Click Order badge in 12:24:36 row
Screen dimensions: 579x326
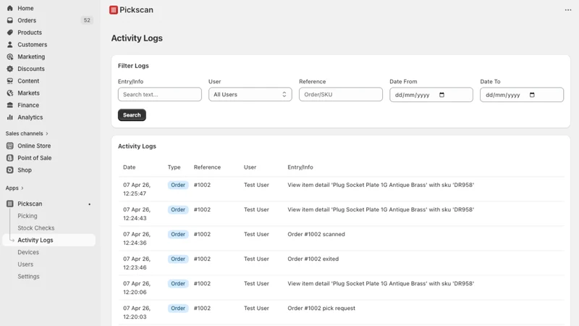[178, 234]
